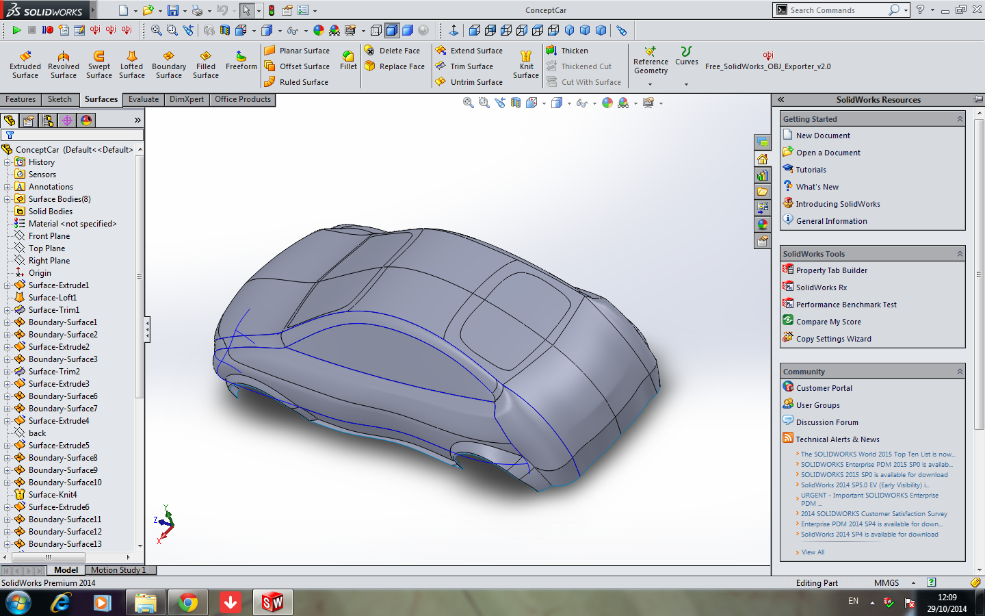Image resolution: width=985 pixels, height=616 pixels.
Task: Expand the Surface-Extrude1 feature node
Action: click(8, 285)
